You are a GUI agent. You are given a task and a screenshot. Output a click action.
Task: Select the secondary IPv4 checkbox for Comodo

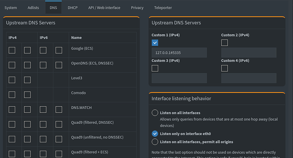pos(27,94)
